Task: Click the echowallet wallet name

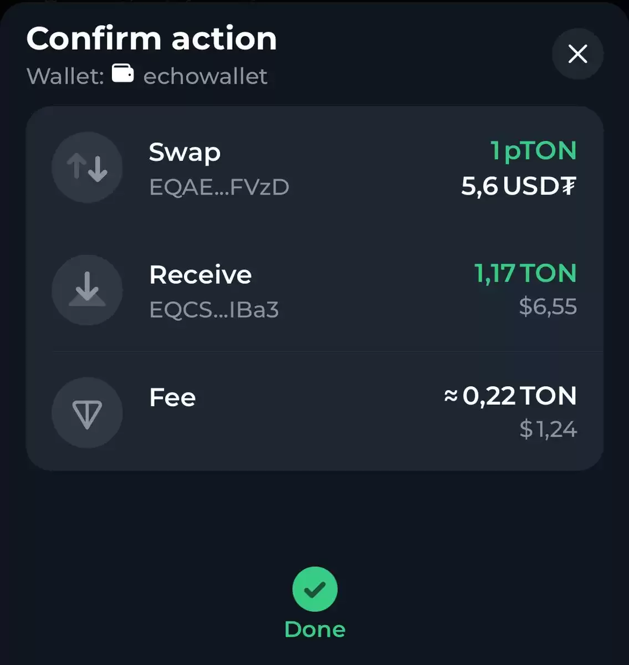Action: (x=205, y=76)
